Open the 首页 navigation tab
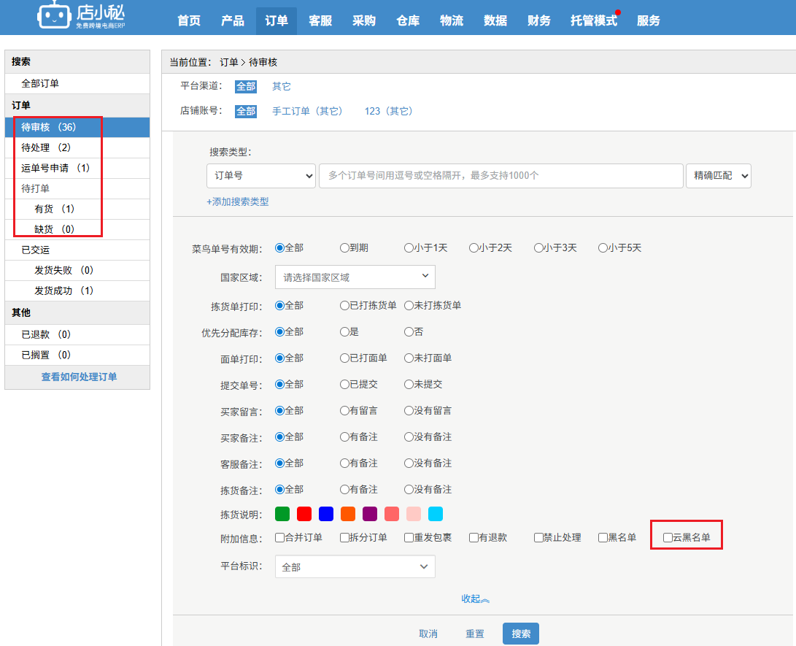The width and height of the screenshot is (796, 646). point(189,21)
